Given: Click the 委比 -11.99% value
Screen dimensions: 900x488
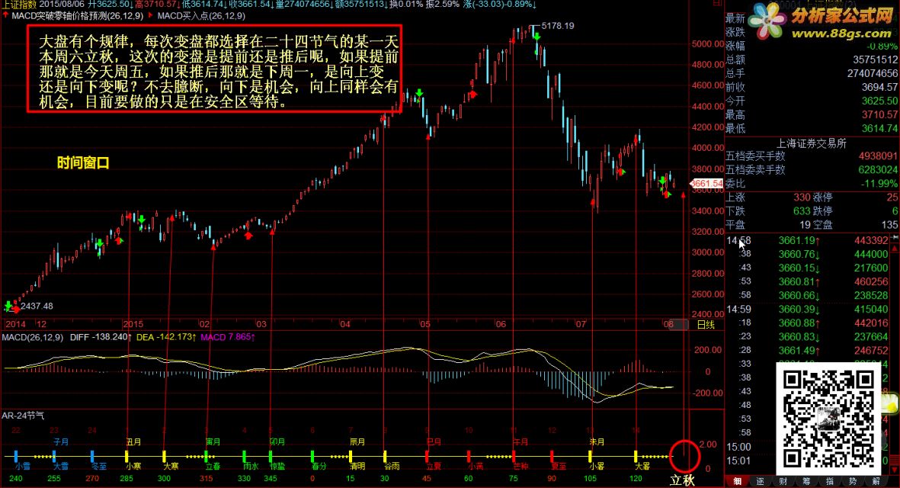Looking at the screenshot, I should click(879, 183).
